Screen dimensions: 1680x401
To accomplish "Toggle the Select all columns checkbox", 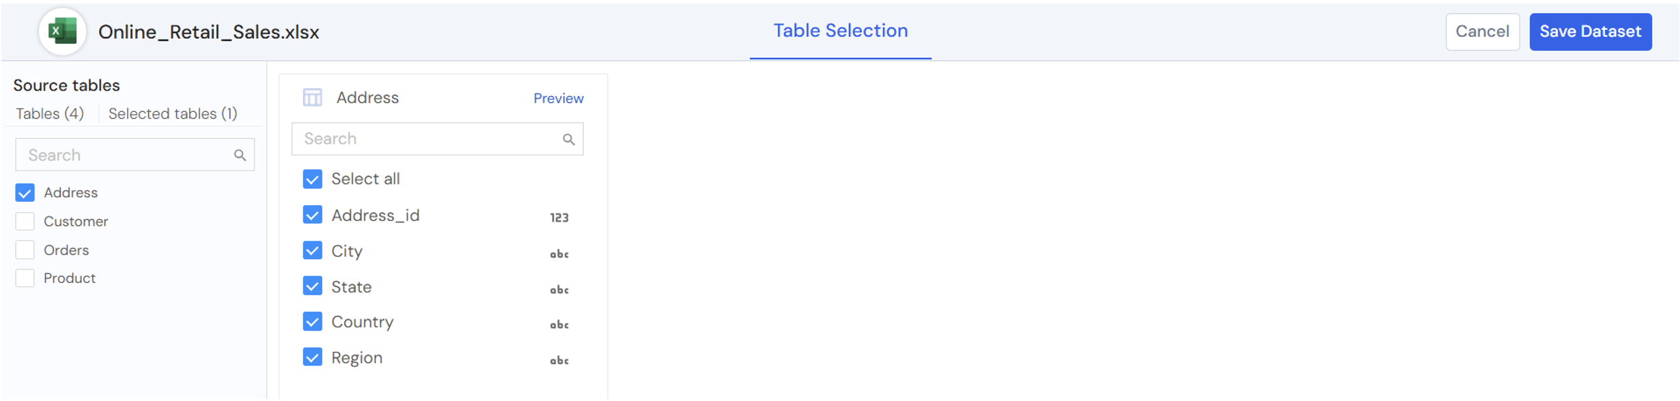I will 312,179.
